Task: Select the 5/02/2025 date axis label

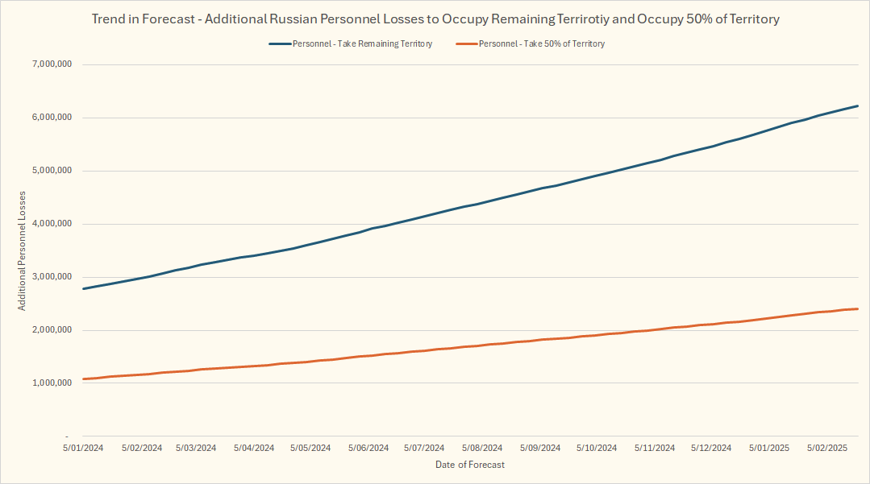Action: coord(826,448)
